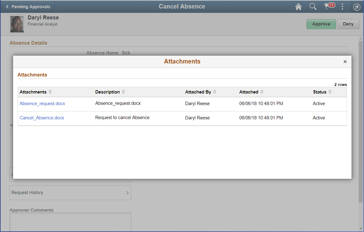Open the NavBar compass icon
Screen dimensions: 364x232
pos(357,6)
